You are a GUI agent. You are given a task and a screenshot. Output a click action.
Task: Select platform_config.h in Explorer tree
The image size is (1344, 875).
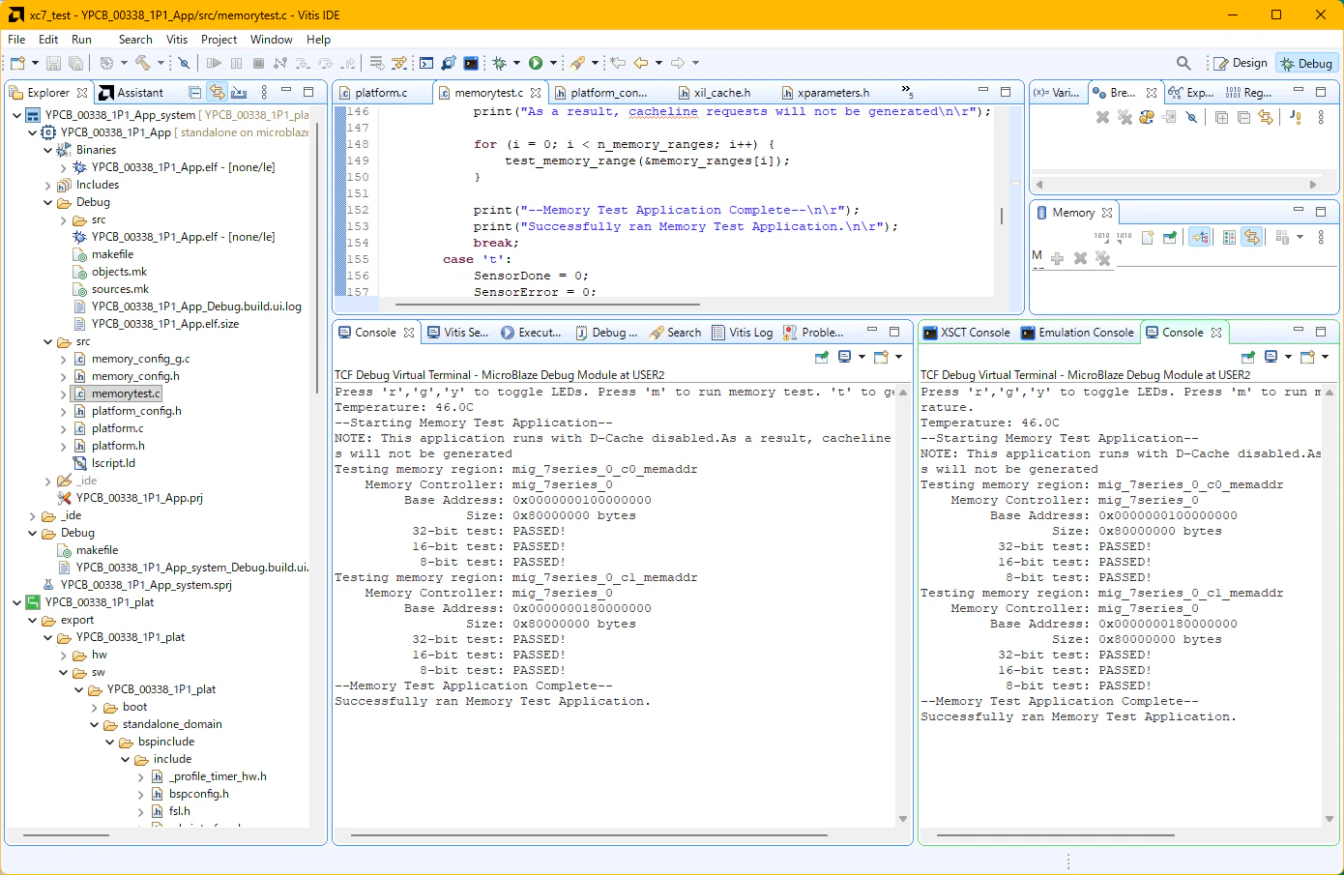[x=136, y=411]
